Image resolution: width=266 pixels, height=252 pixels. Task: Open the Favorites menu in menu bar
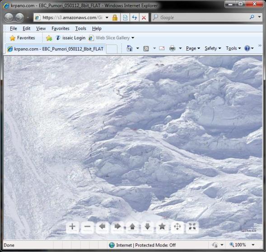coord(61,28)
